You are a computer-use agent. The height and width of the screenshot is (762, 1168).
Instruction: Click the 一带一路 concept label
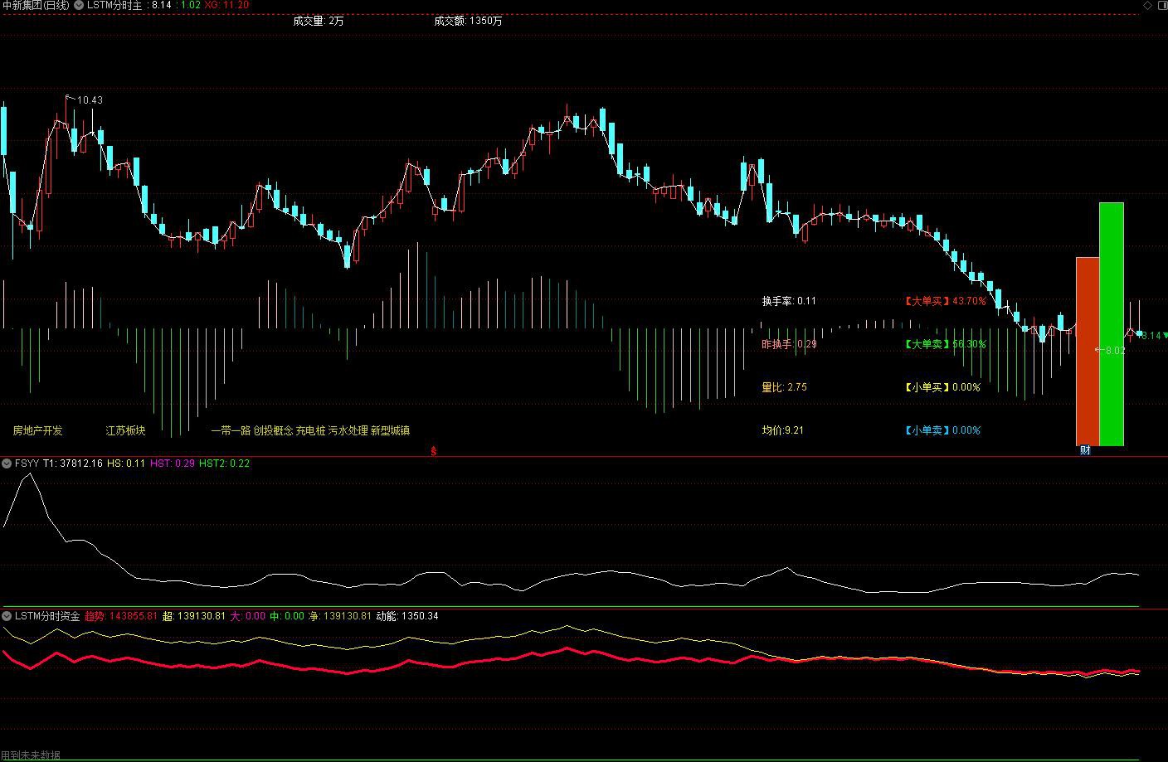(231, 430)
